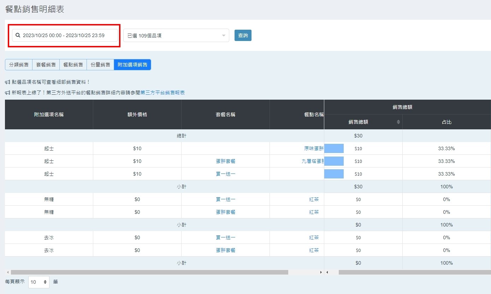Switch to the 套餐銷售 tab
This screenshot has width=491, height=294.
click(46, 65)
